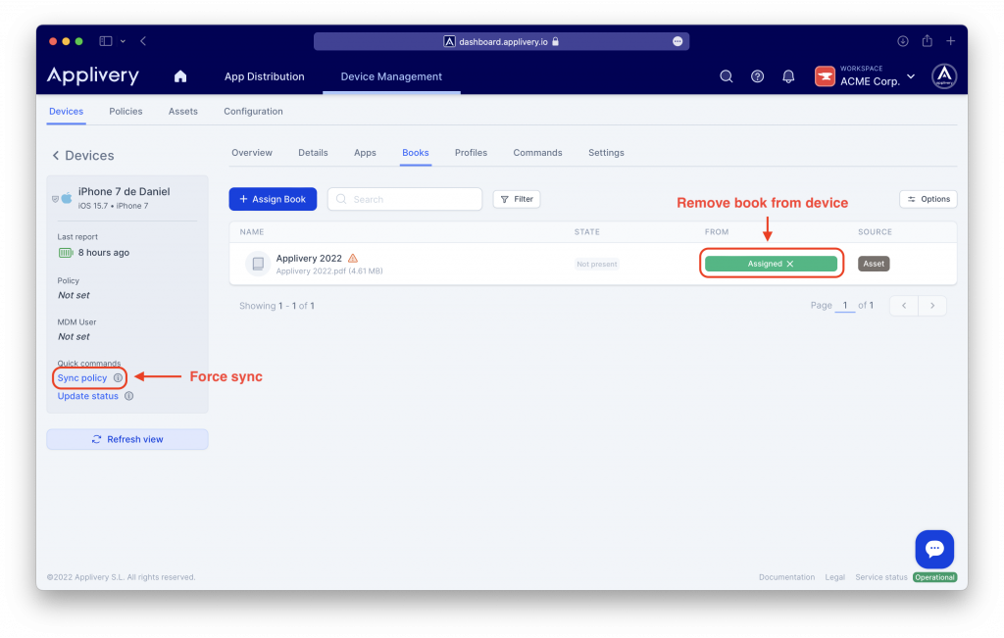Viewport: 1004px width, 638px height.
Task: Open a new browser tab with plus
Action: tap(951, 41)
